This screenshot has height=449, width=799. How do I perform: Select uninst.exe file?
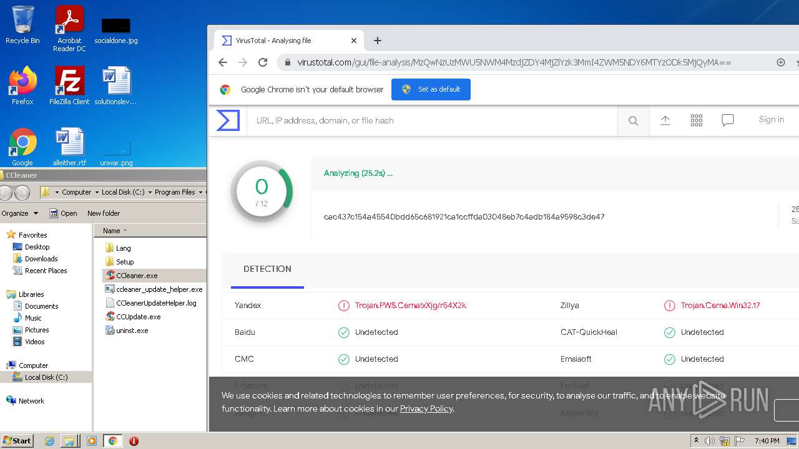[x=127, y=331]
